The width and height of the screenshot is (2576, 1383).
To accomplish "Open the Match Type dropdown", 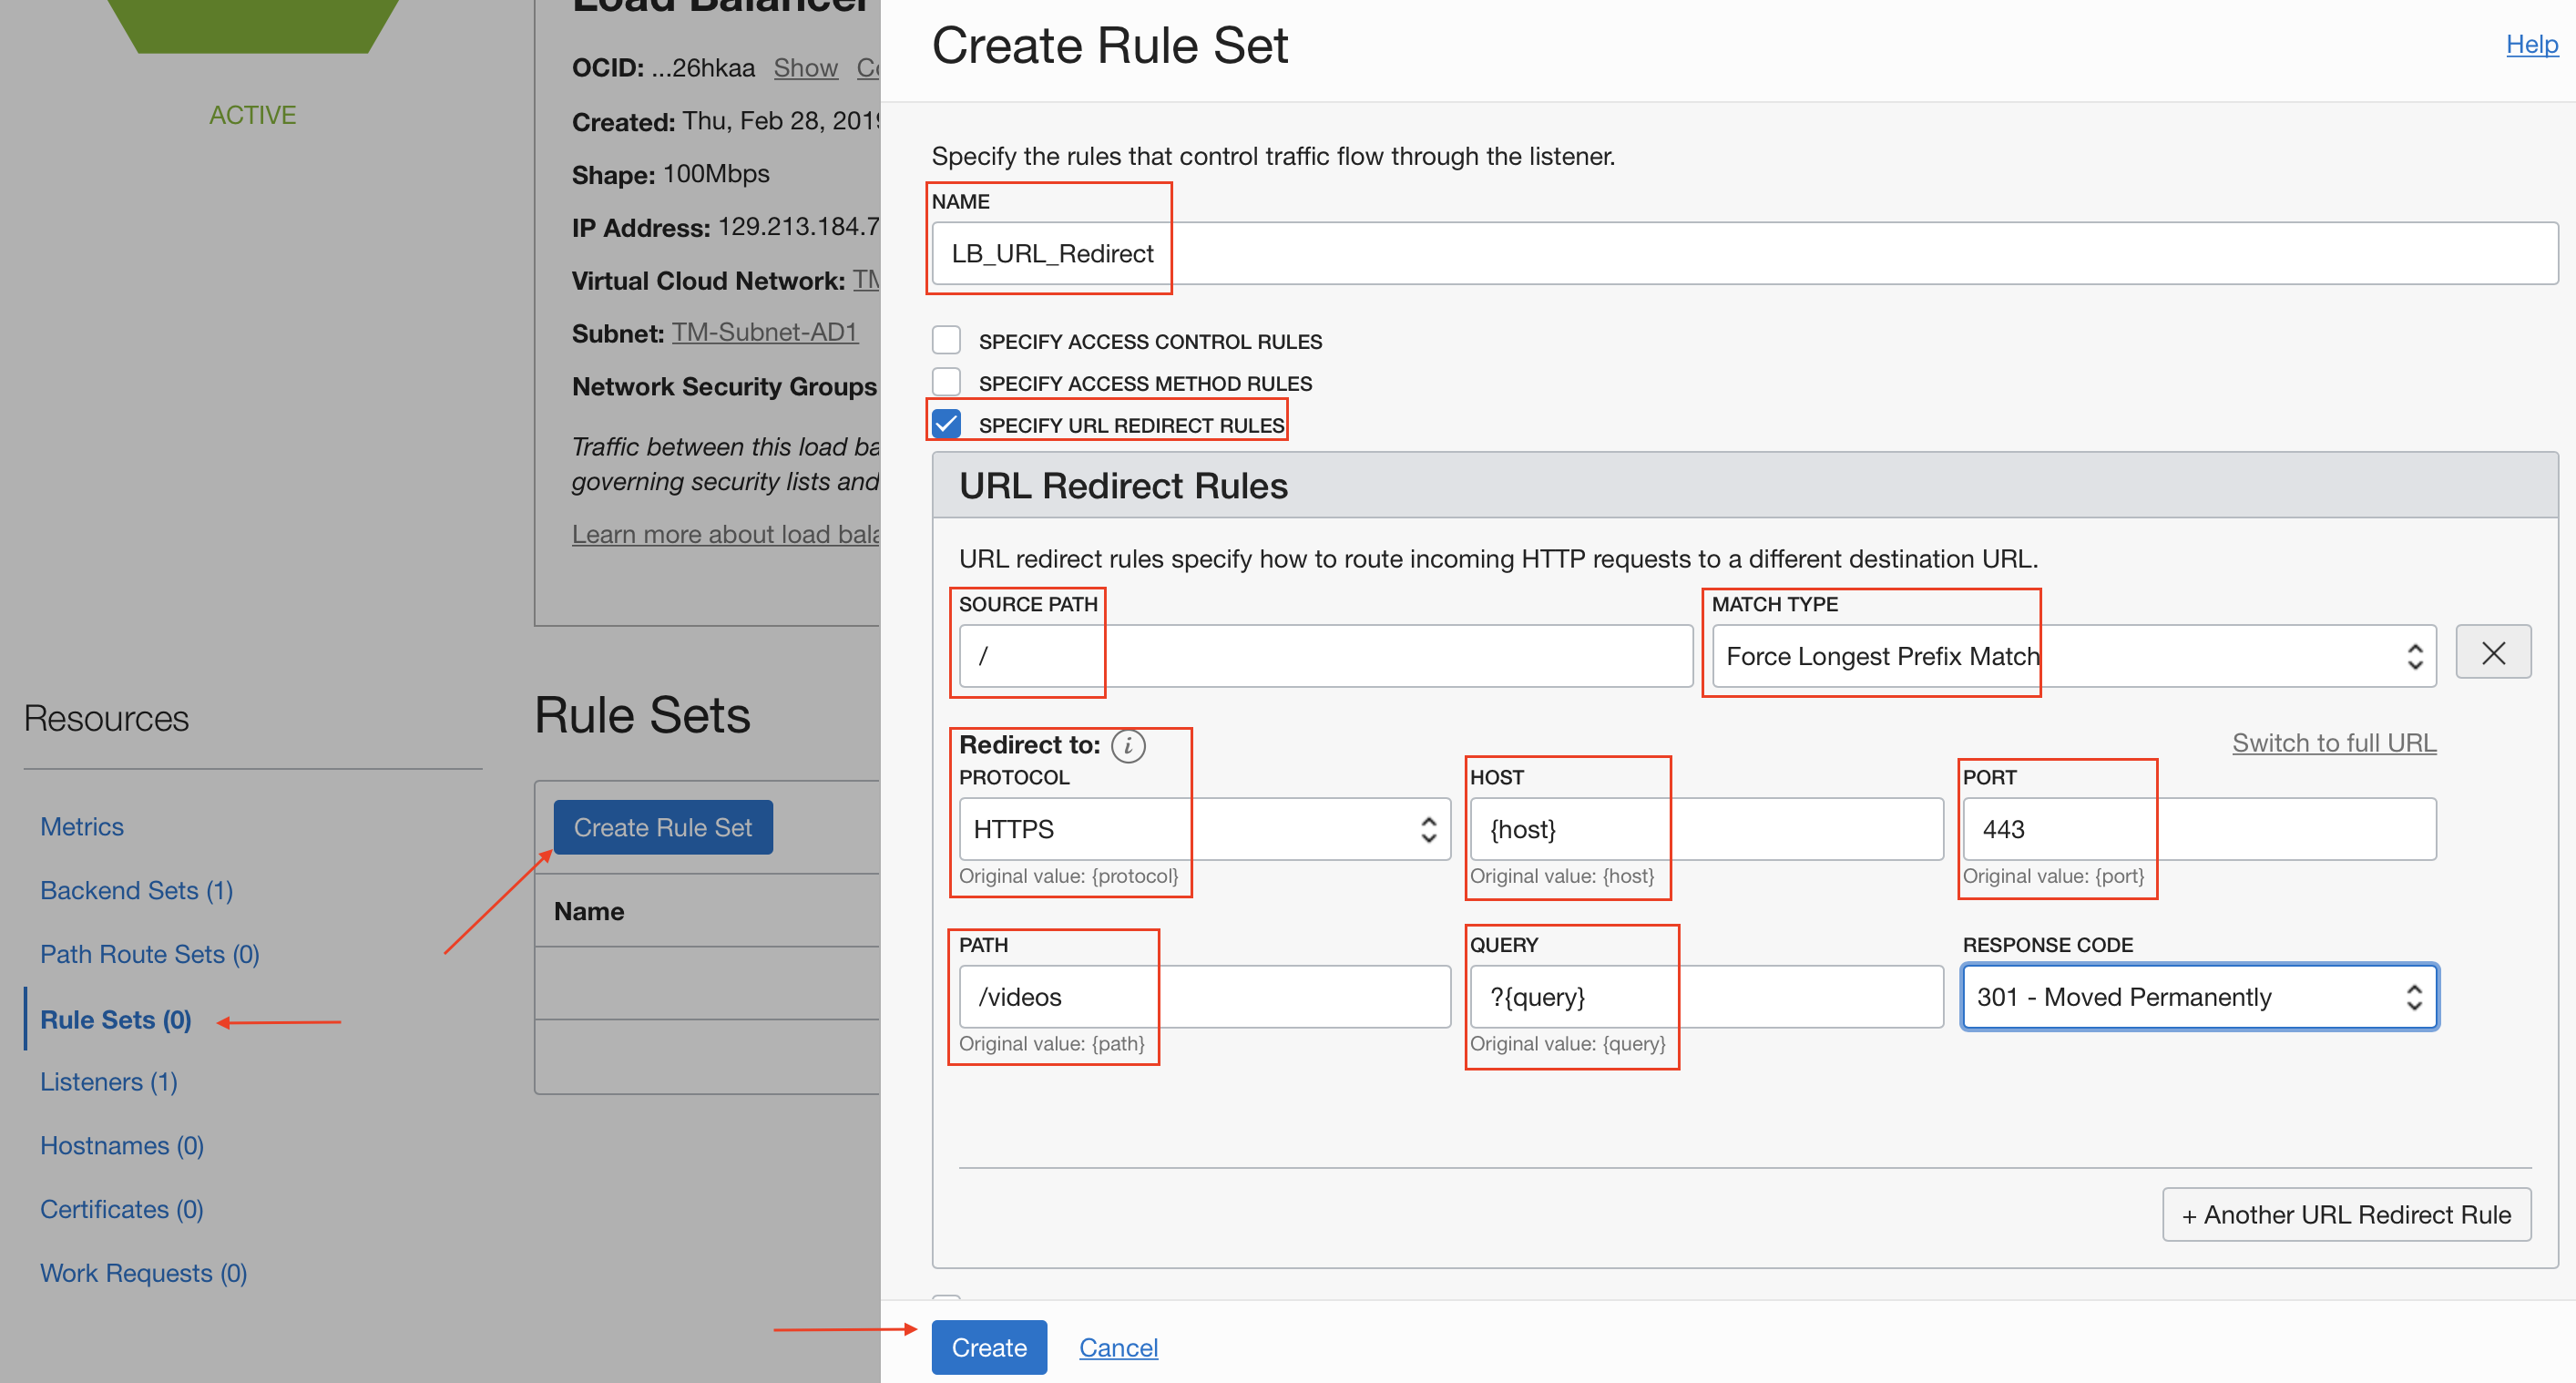I will (2073, 656).
